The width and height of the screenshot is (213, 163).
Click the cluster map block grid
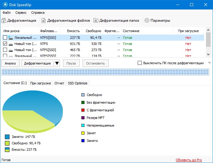(105, 72)
